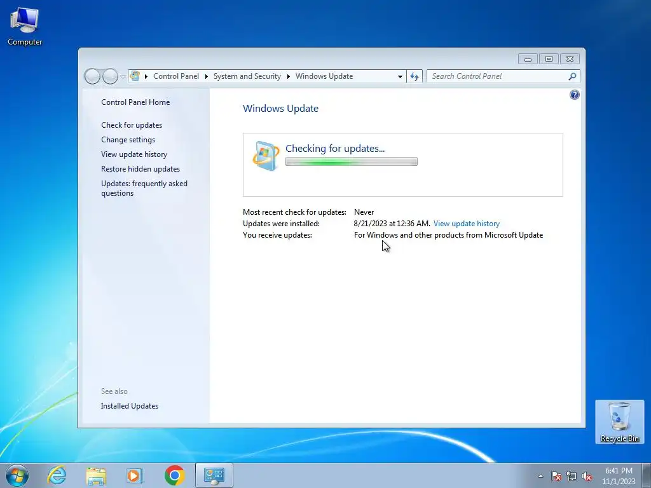
Task: Click the 'Never' most recent check value
Action: click(x=364, y=212)
